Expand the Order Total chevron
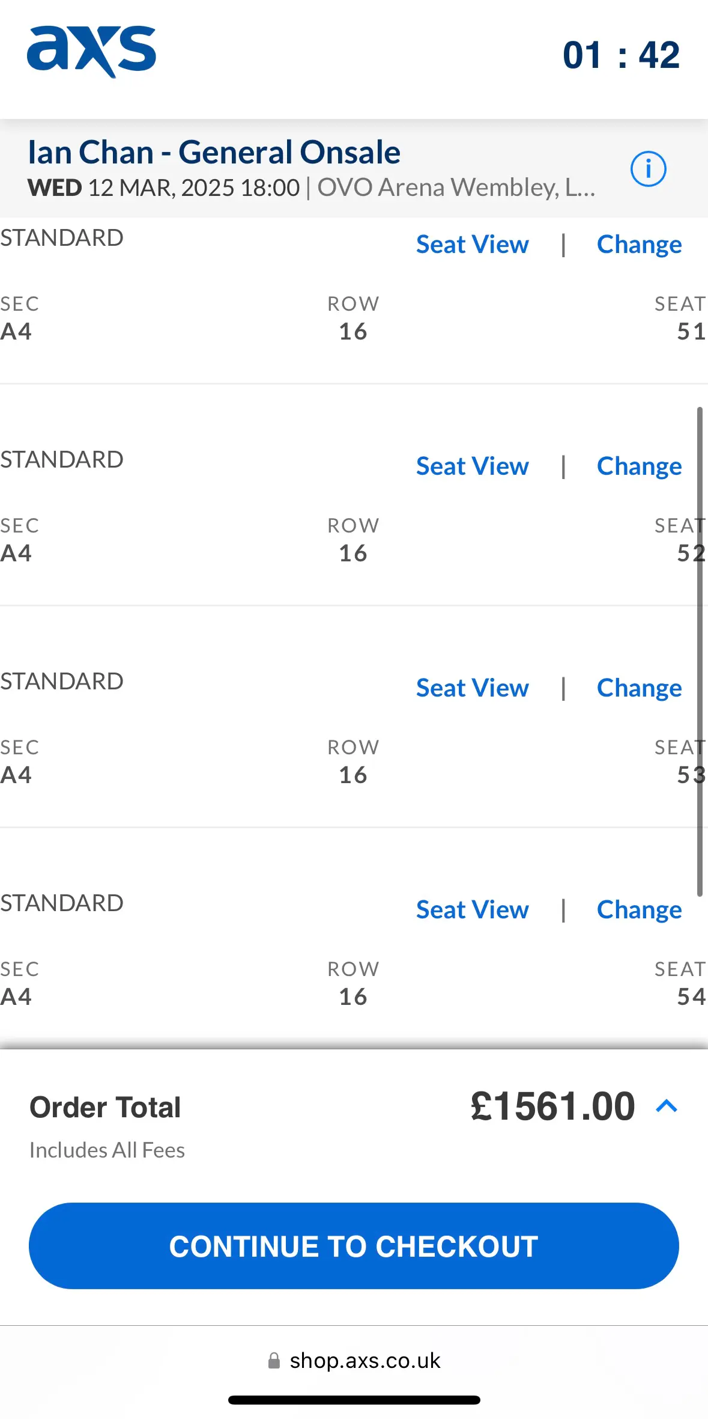708x1419 pixels. coord(667,1106)
